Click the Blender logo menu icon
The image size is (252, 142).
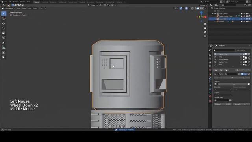click(2, 2)
